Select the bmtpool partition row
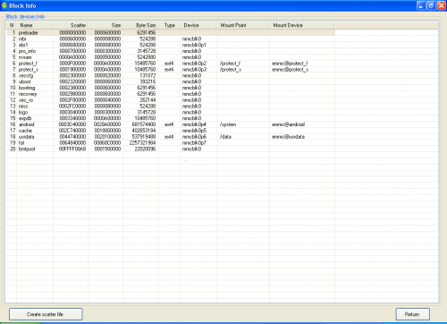This screenshot has height=324, width=447. point(170,149)
